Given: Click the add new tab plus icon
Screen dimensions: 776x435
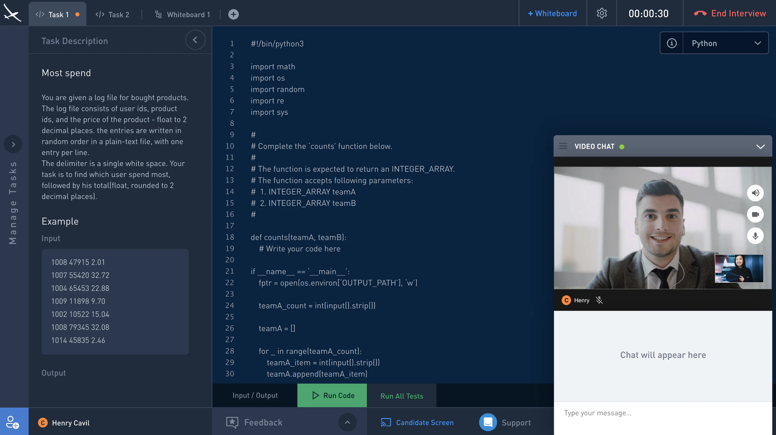Looking at the screenshot, I should click(233, 14).
